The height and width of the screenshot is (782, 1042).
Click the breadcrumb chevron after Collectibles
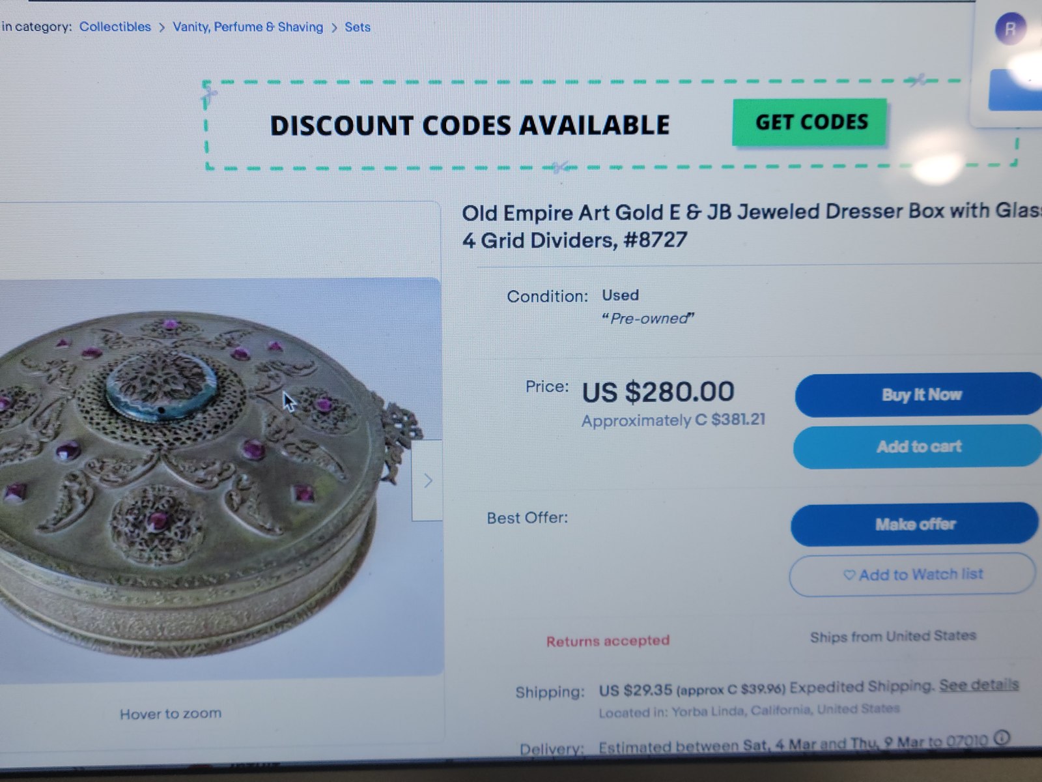(162, 27)
